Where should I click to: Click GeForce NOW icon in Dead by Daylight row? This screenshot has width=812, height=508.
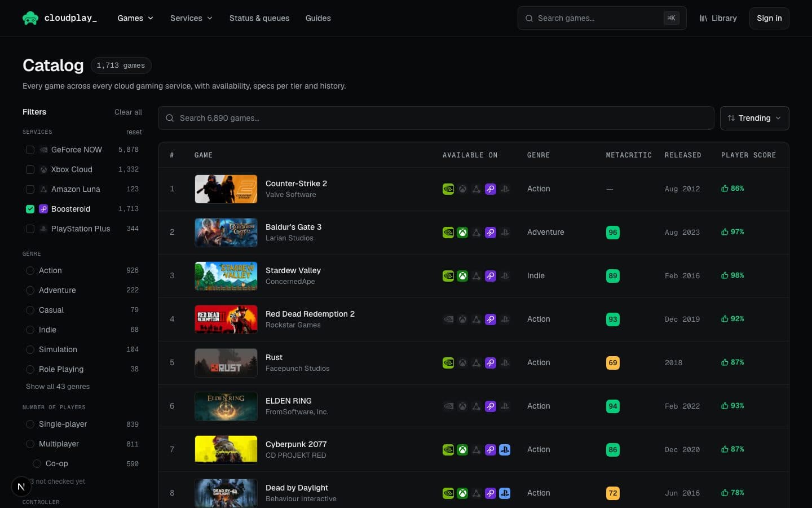click(x=448, y=493)
